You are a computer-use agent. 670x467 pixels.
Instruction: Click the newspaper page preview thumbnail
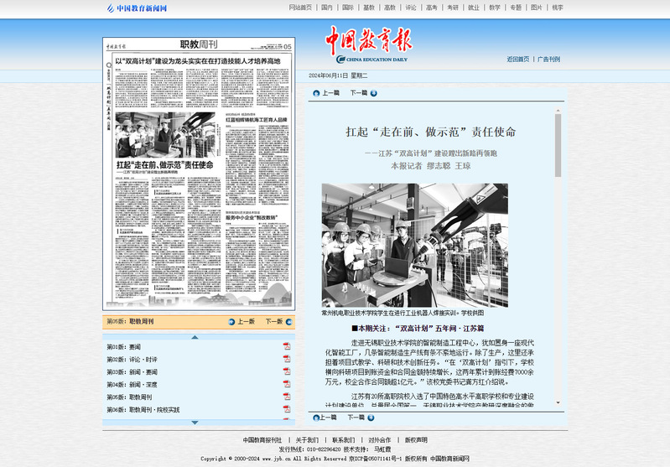pos(199,174)
